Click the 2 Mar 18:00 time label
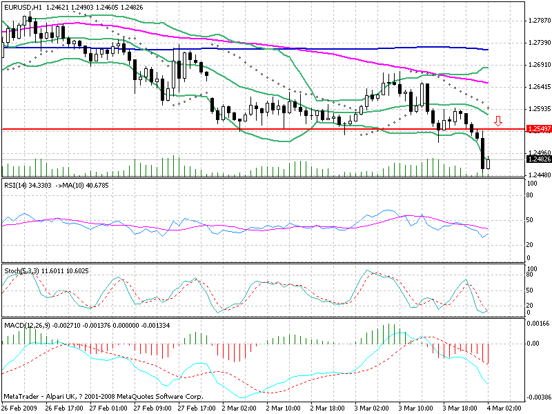The image size is (552, 414). 328,408
